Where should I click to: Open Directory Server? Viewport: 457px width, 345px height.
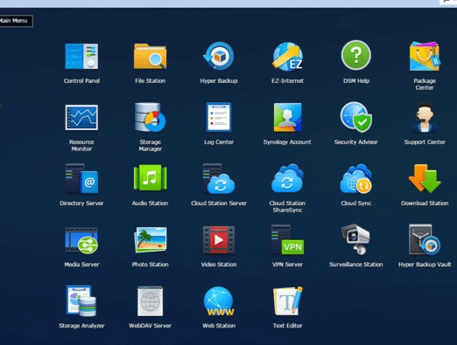click(x=81, y=178)
